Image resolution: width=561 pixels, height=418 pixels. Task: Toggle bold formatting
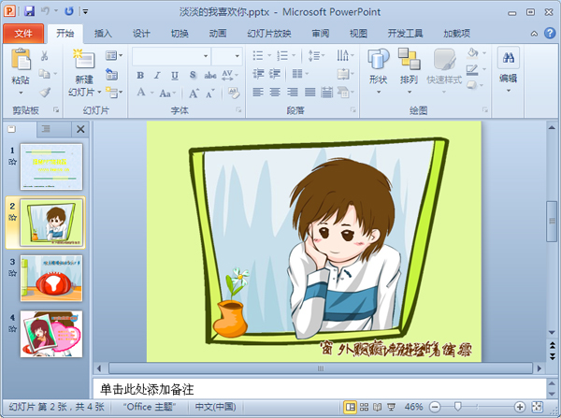[140, 75]
